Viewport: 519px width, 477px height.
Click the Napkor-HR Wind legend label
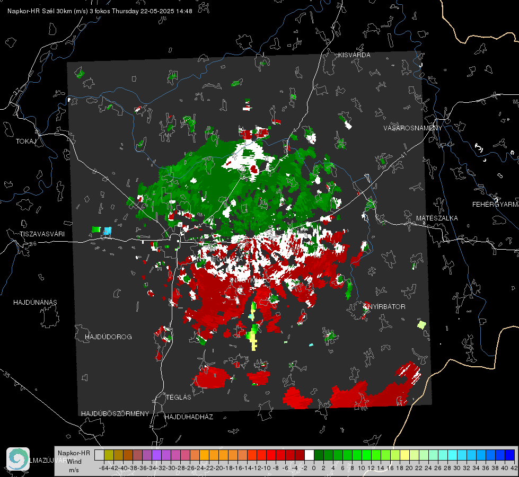pos(74,461)
